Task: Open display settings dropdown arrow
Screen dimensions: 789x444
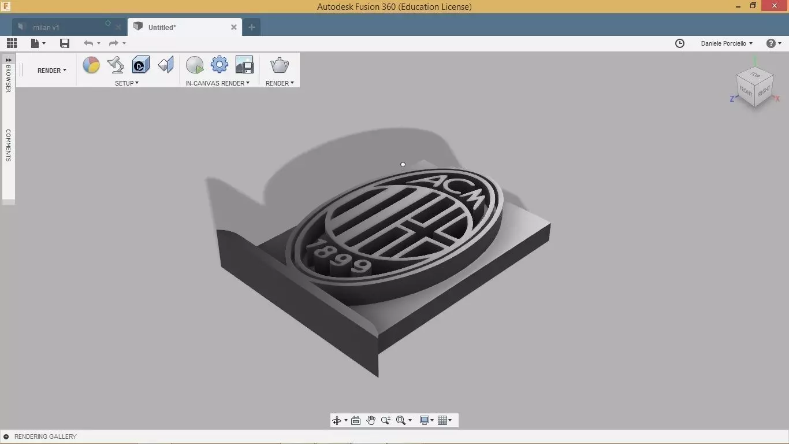Action: (432, 420)
